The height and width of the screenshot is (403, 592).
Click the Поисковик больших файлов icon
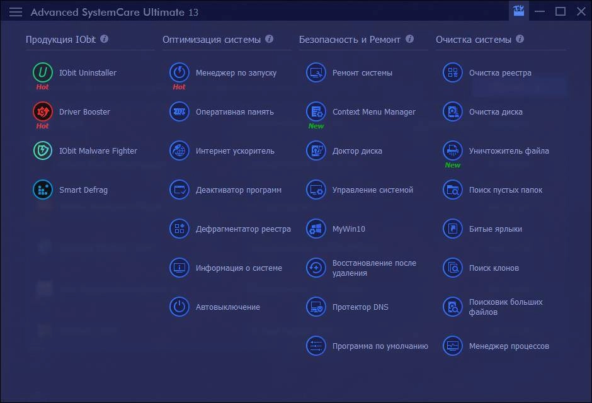coord(453,307)
